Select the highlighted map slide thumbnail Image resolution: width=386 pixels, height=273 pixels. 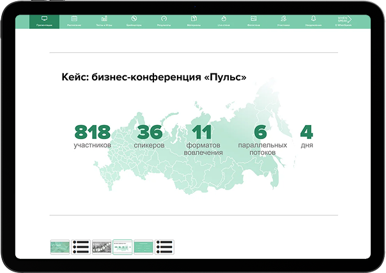click(x=123, y=247)
